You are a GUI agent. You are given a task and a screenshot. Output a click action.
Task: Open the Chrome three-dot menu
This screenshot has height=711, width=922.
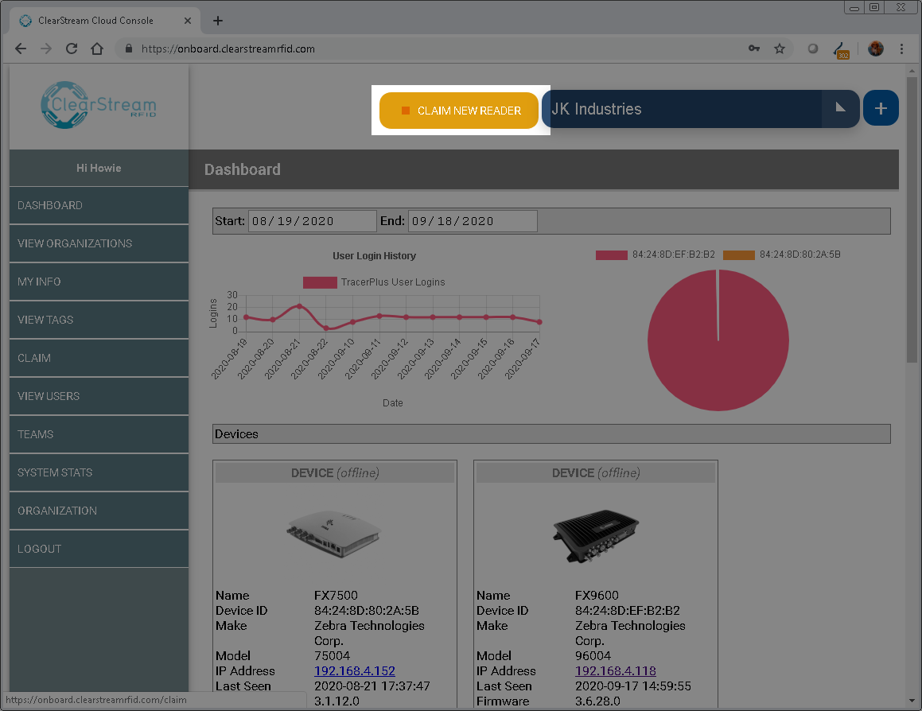pos(901,49)
